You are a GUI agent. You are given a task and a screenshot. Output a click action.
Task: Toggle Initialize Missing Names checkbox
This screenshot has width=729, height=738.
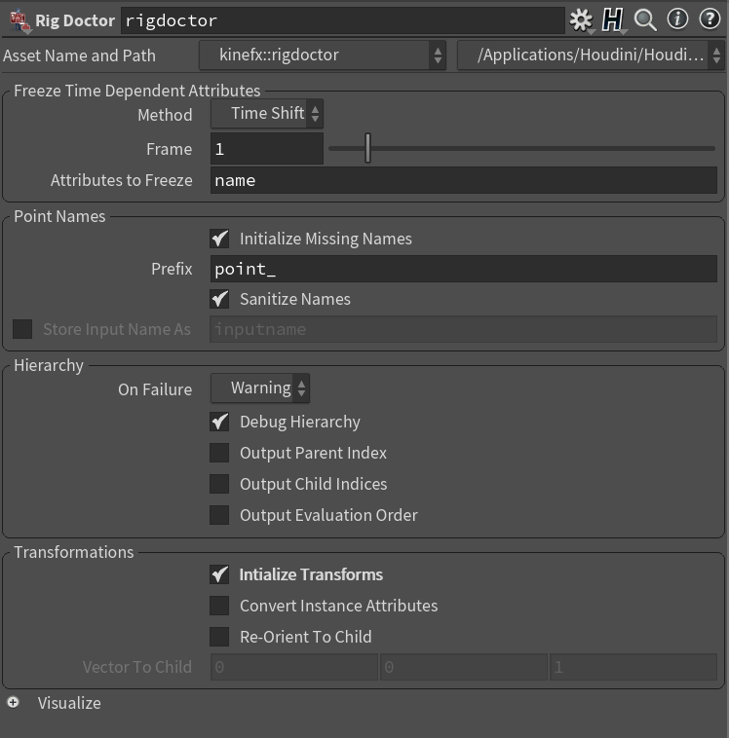click(220, 239)
